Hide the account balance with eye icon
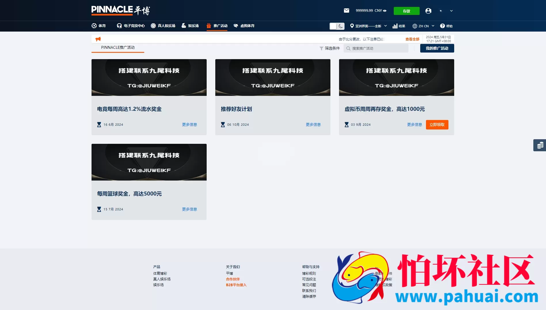The width and height of the screenshot is (546, 310). point(385,11)
